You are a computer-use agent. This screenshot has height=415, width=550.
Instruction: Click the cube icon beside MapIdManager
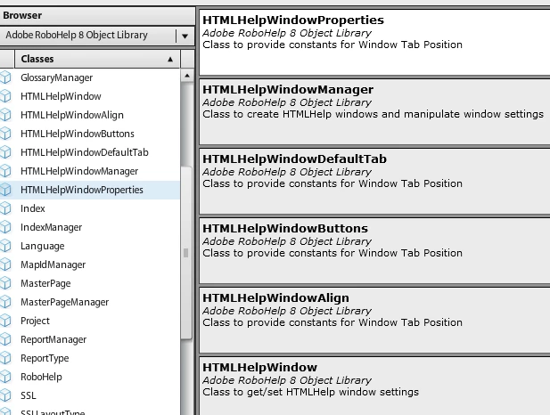point(5,264)
